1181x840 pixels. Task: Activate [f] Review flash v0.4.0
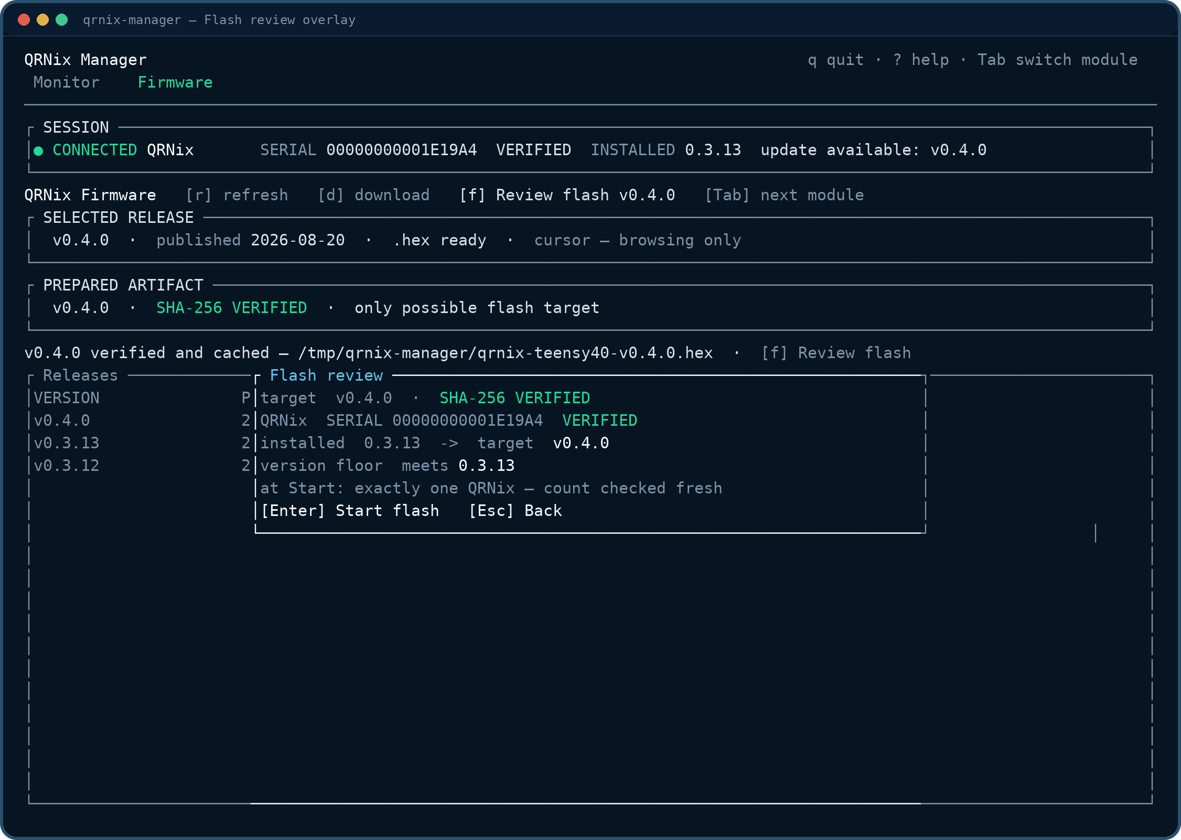point(567,195)
